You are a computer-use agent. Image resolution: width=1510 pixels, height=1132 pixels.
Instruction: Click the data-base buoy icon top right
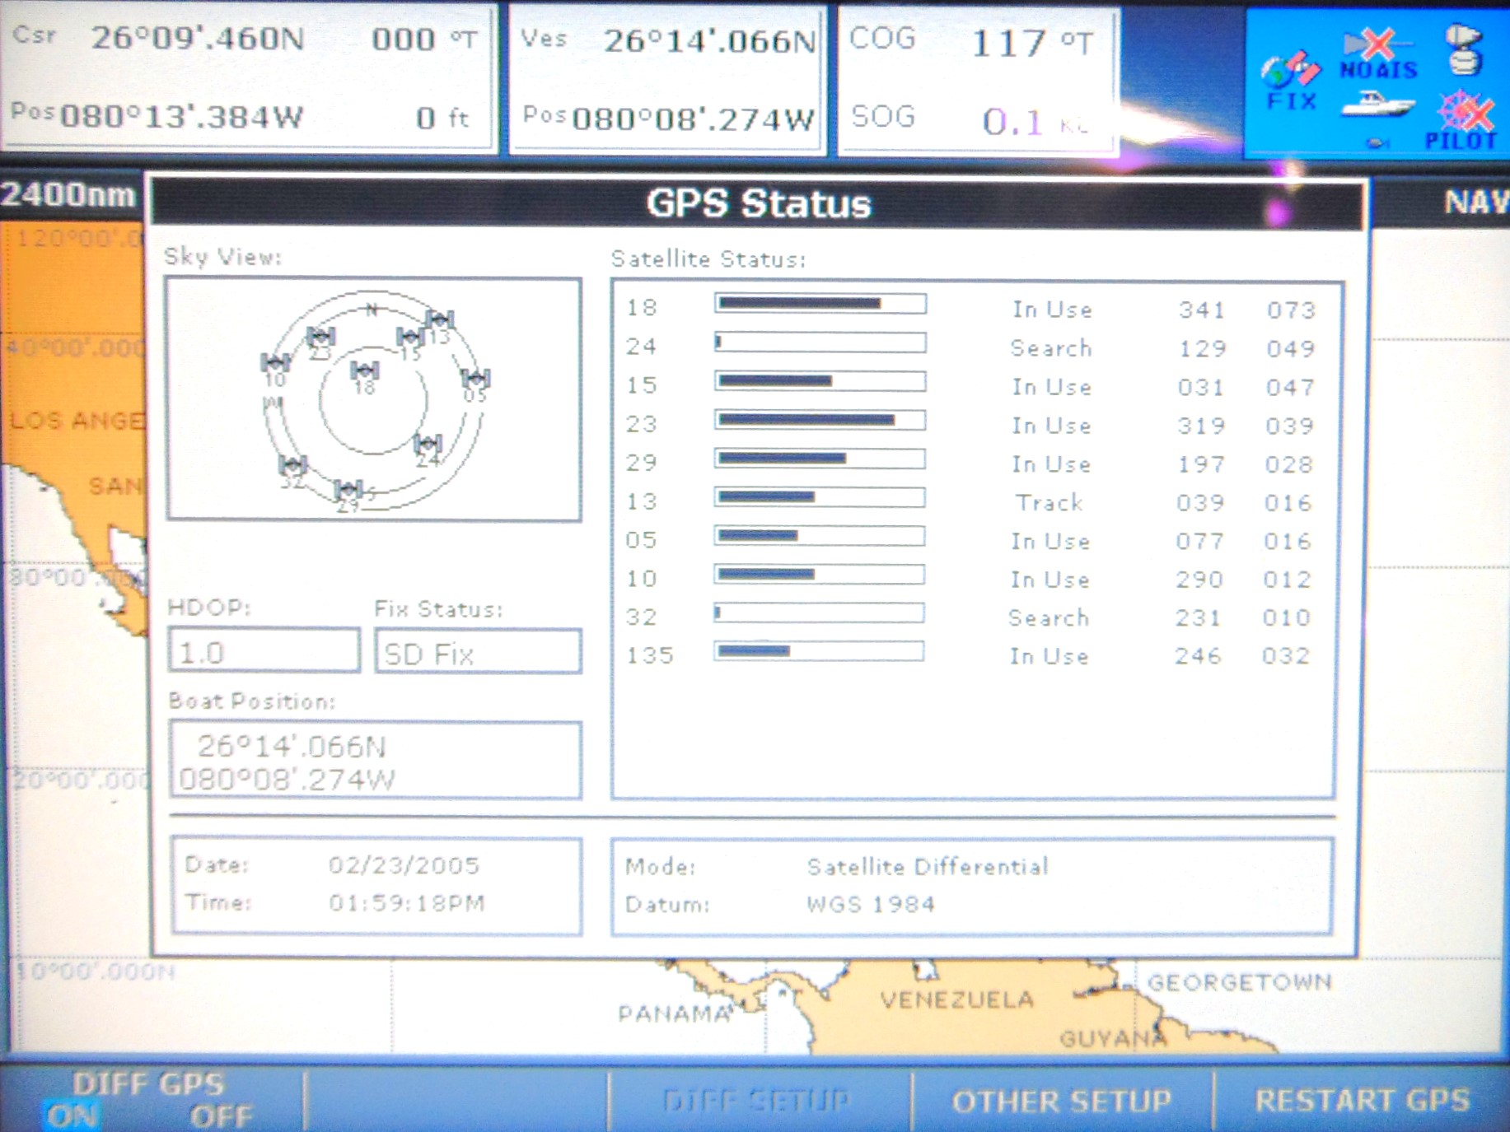pos(1465,51)
